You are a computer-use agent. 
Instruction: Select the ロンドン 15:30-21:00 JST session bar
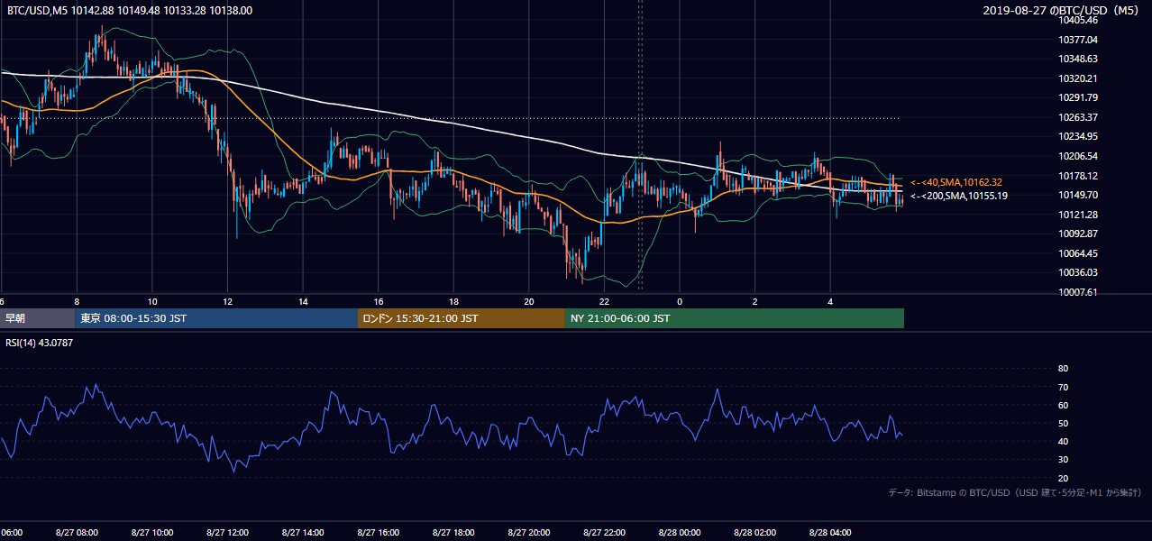[462, 318]
